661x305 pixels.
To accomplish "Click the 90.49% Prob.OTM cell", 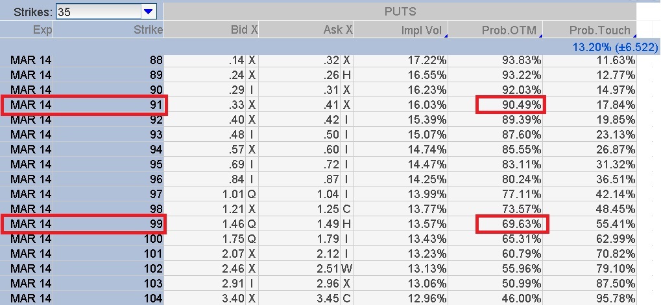I will pos(511,105).
